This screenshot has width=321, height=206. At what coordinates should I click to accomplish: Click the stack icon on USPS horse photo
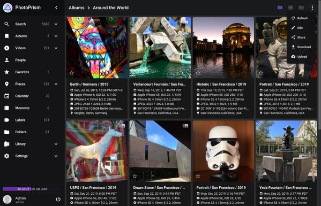click(x=122, y=126)
